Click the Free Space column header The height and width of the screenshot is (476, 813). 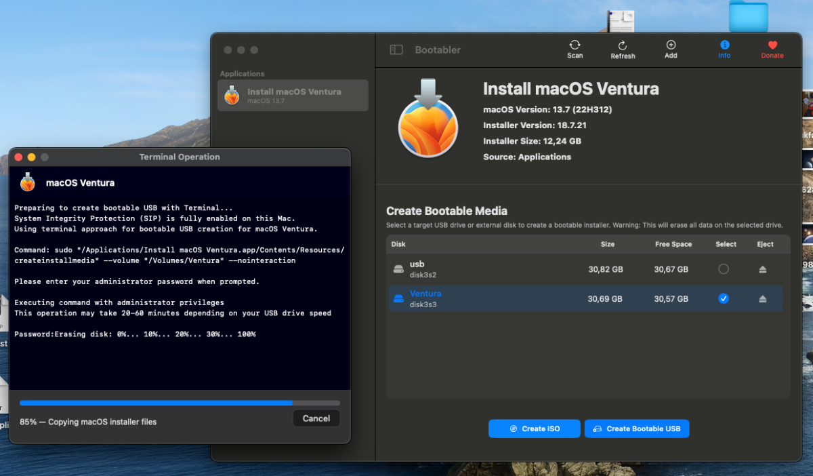click(673, 244)
